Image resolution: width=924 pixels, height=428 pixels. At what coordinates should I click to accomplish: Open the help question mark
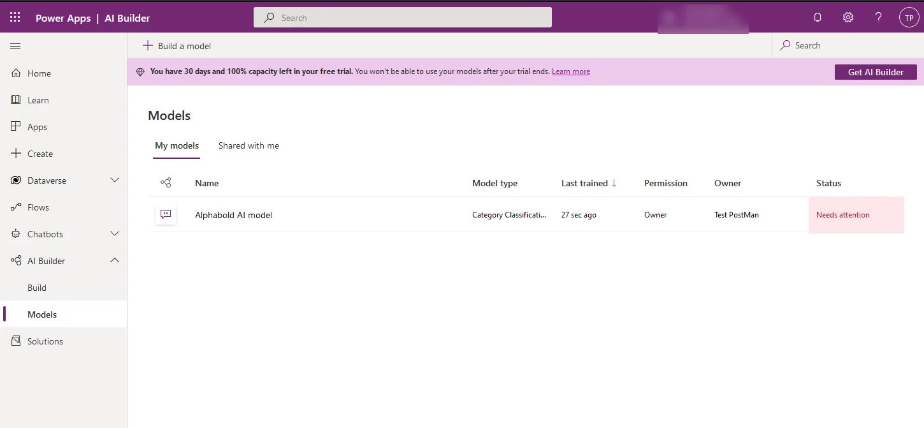[x=879, y=18]
